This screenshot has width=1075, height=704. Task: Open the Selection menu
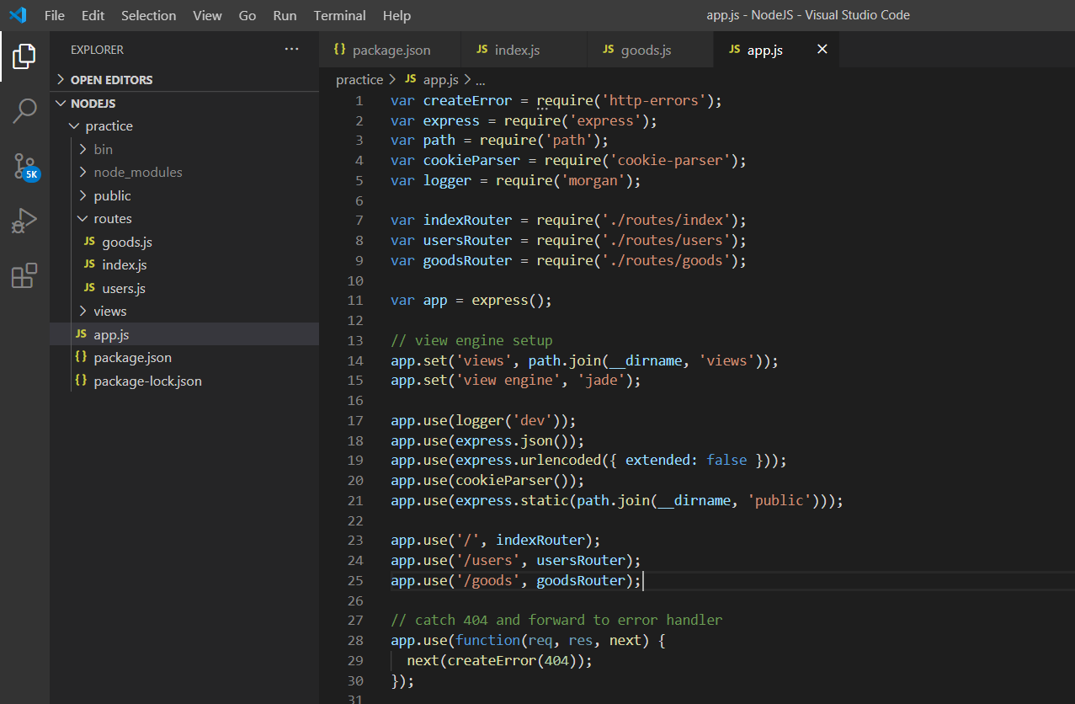point(149,15)
